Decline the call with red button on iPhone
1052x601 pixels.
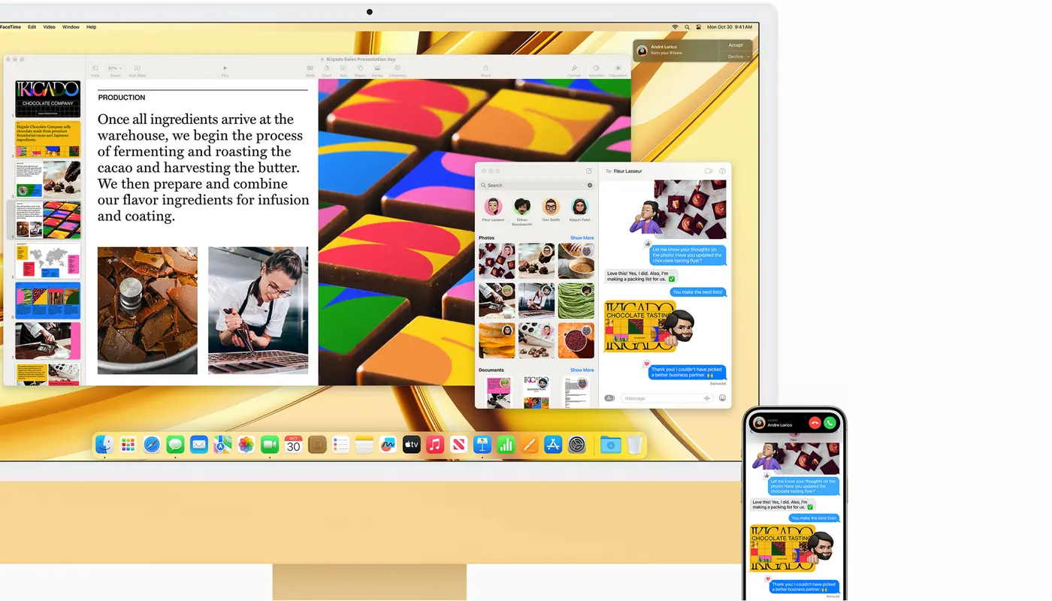[x=815, y=423]
